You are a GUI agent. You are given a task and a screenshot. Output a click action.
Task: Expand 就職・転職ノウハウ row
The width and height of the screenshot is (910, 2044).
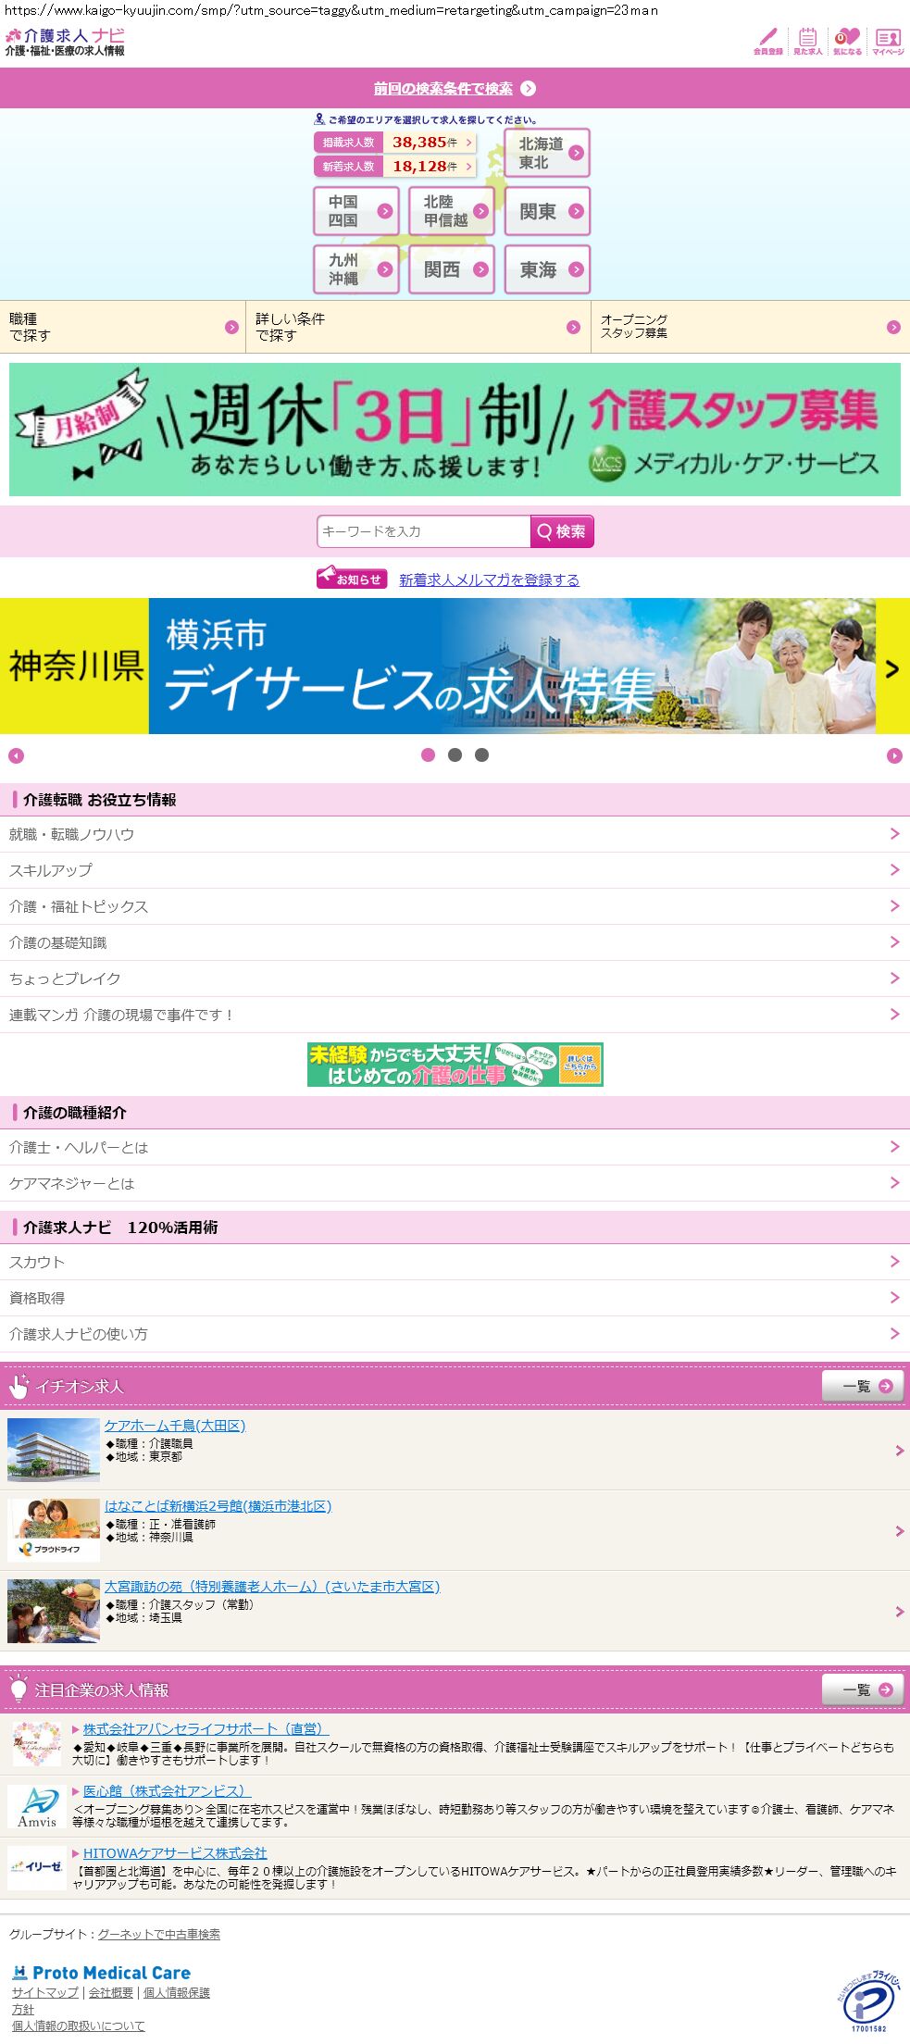(455, 834)
